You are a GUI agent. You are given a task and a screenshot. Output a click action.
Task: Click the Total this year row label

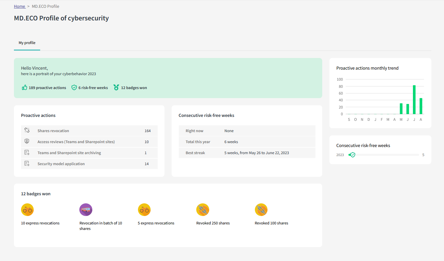[x=198, y=142]
